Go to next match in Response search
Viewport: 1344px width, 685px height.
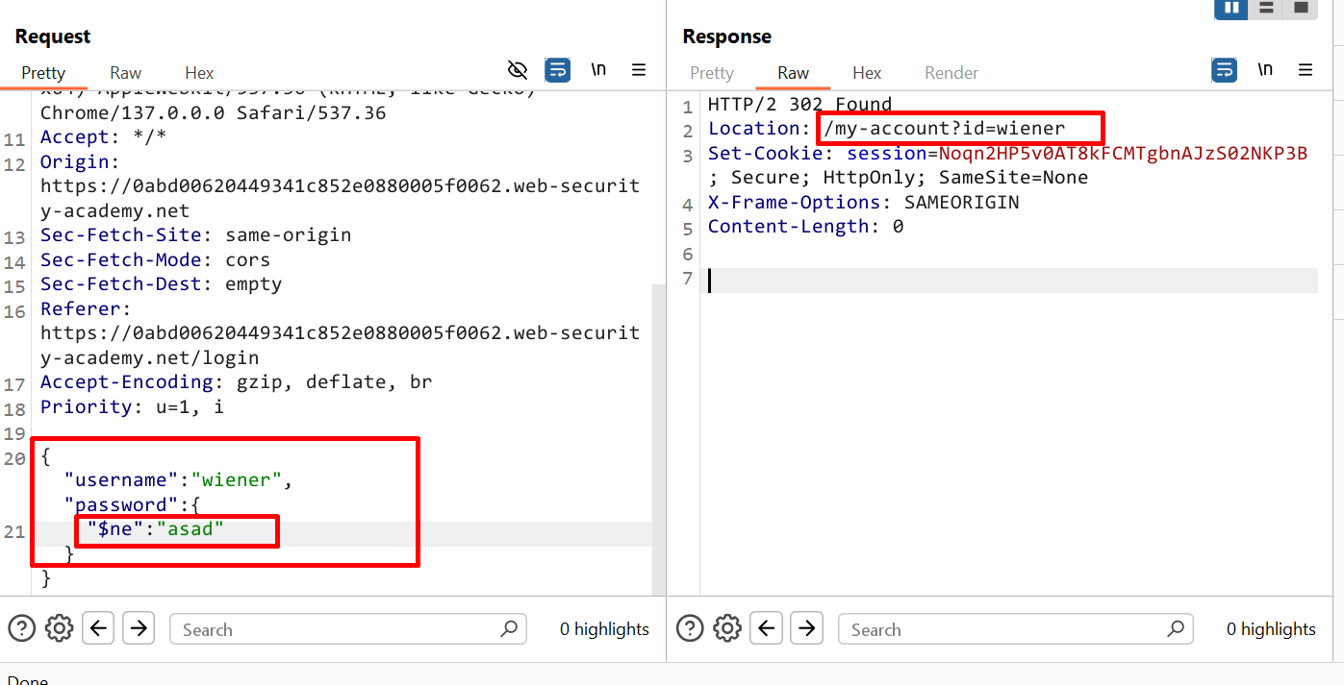[806, 629]
